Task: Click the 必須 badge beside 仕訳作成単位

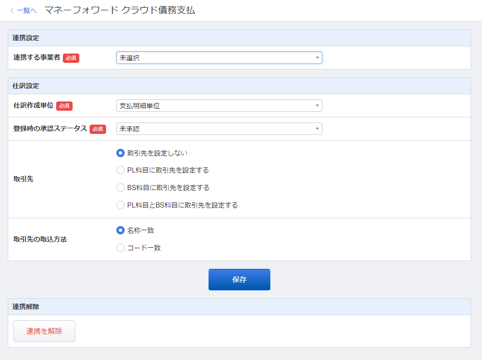Action: point(64,106)
